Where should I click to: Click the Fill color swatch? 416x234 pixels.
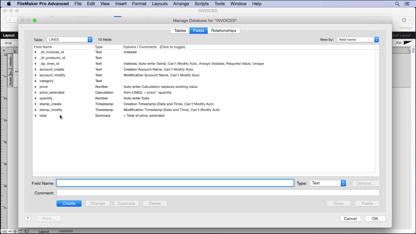408,43
